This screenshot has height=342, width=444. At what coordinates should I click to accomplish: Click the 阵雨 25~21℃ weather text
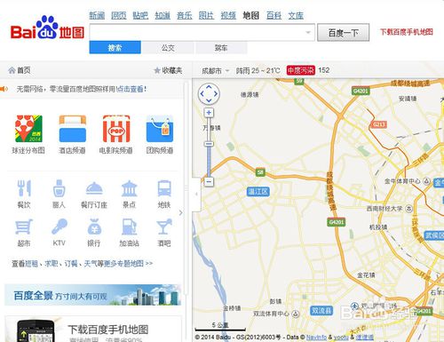click(x=258, y=71)
